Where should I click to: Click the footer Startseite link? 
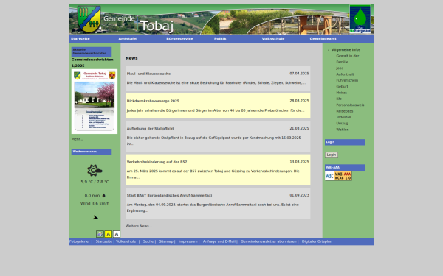[103, 241]
